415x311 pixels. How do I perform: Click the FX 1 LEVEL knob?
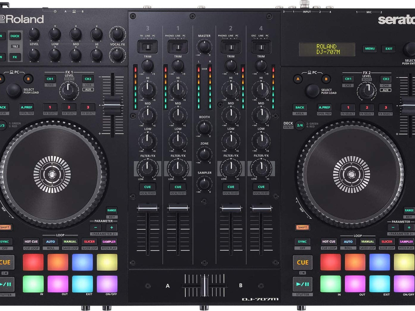69,90
